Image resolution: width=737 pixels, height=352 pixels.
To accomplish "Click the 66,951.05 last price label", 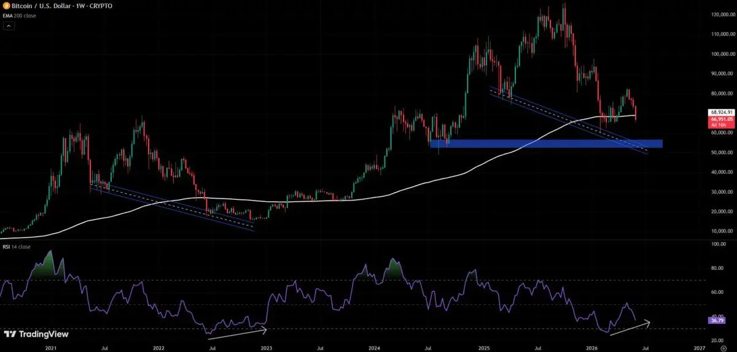I will [721, 119].
